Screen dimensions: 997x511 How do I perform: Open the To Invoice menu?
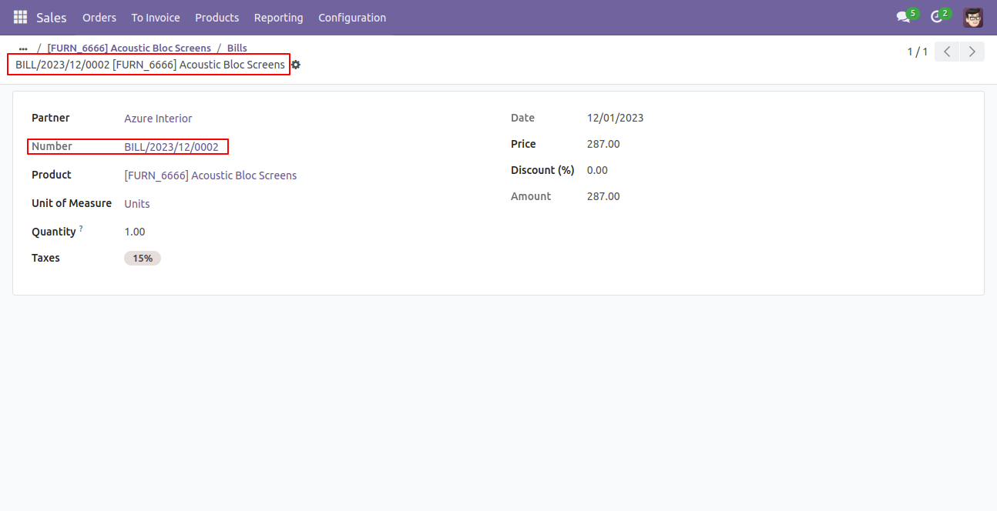point(156,17)
